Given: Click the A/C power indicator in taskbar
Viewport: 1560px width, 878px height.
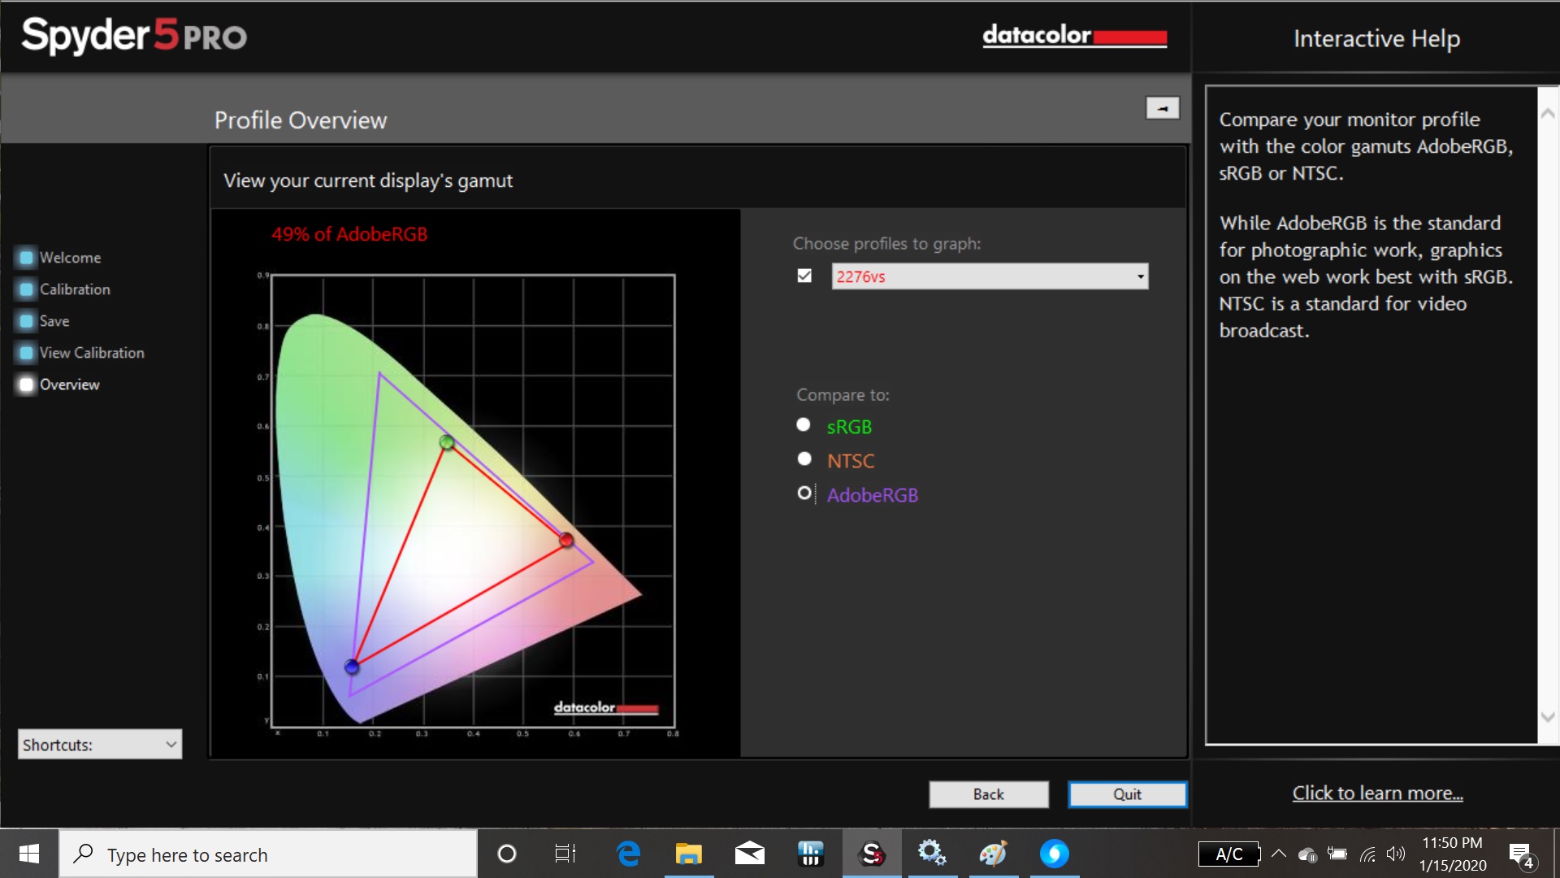Looking at the screenshot, I should [1229, 854].
